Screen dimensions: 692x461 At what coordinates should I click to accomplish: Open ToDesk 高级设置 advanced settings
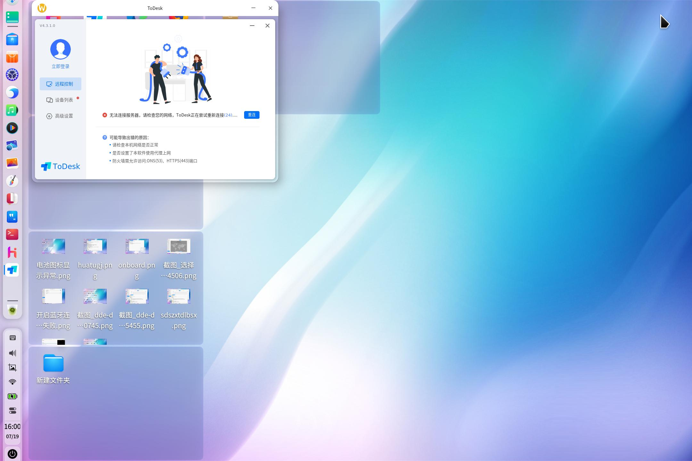coord(61,116)
